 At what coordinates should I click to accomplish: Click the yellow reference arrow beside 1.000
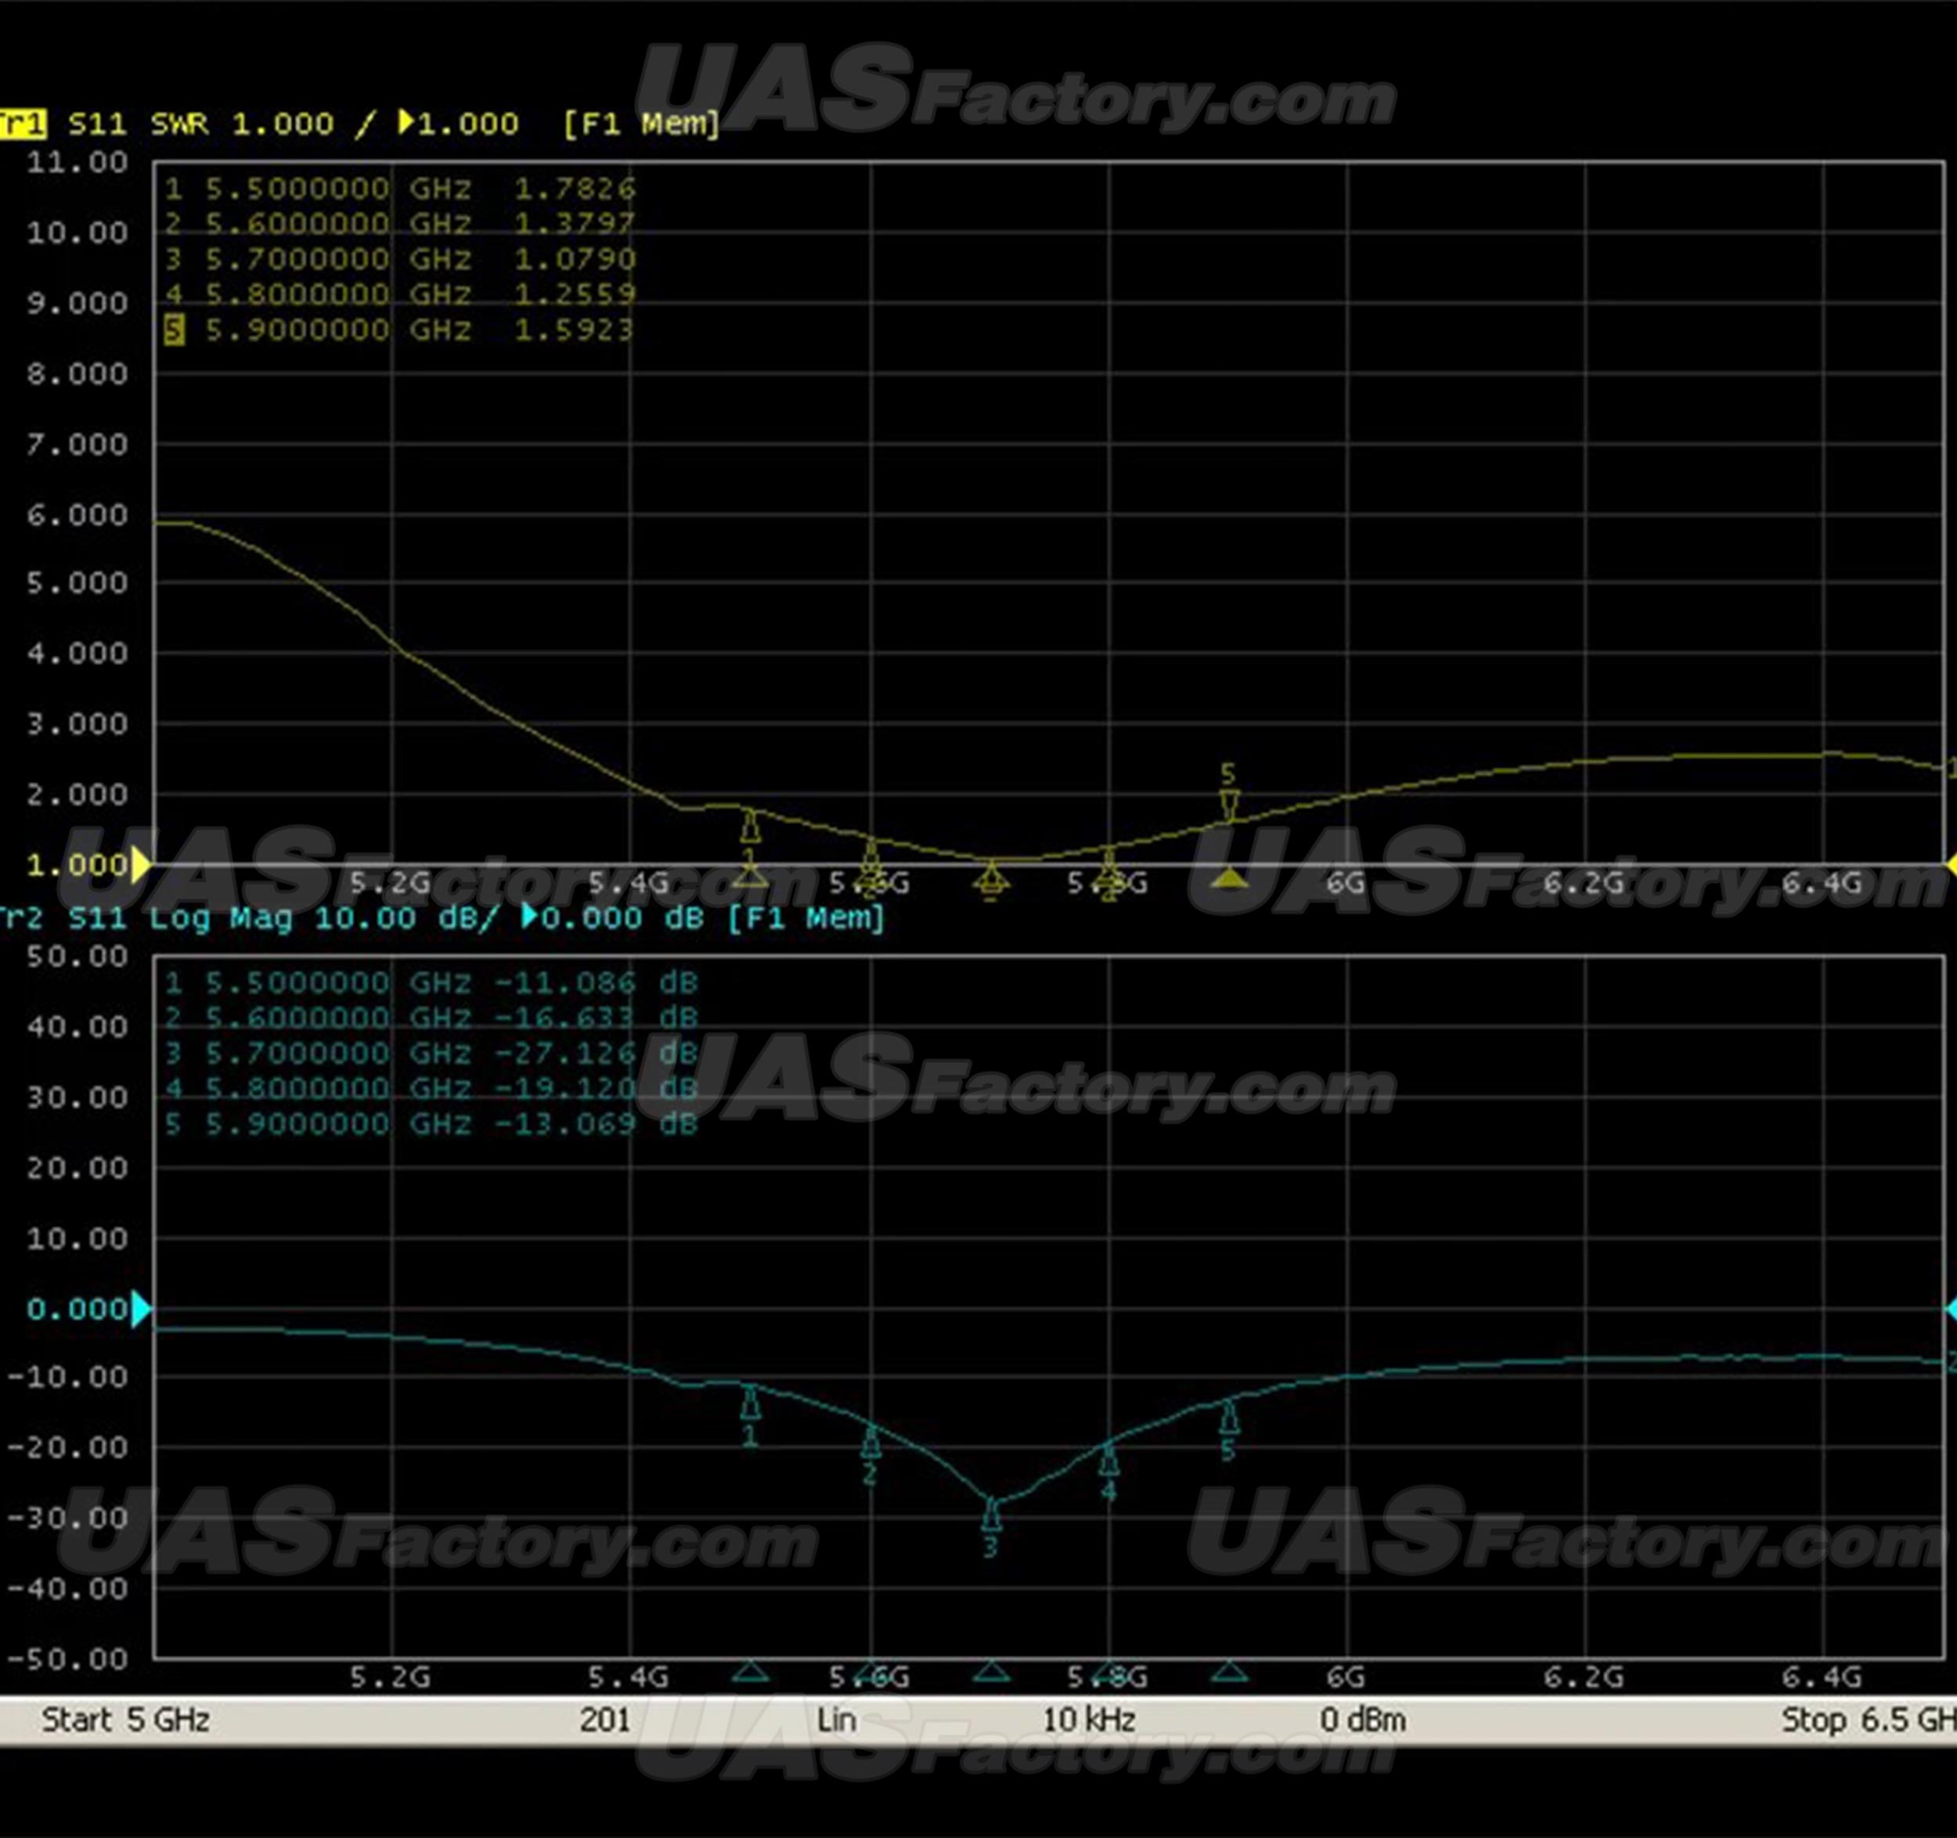point(142,865)
